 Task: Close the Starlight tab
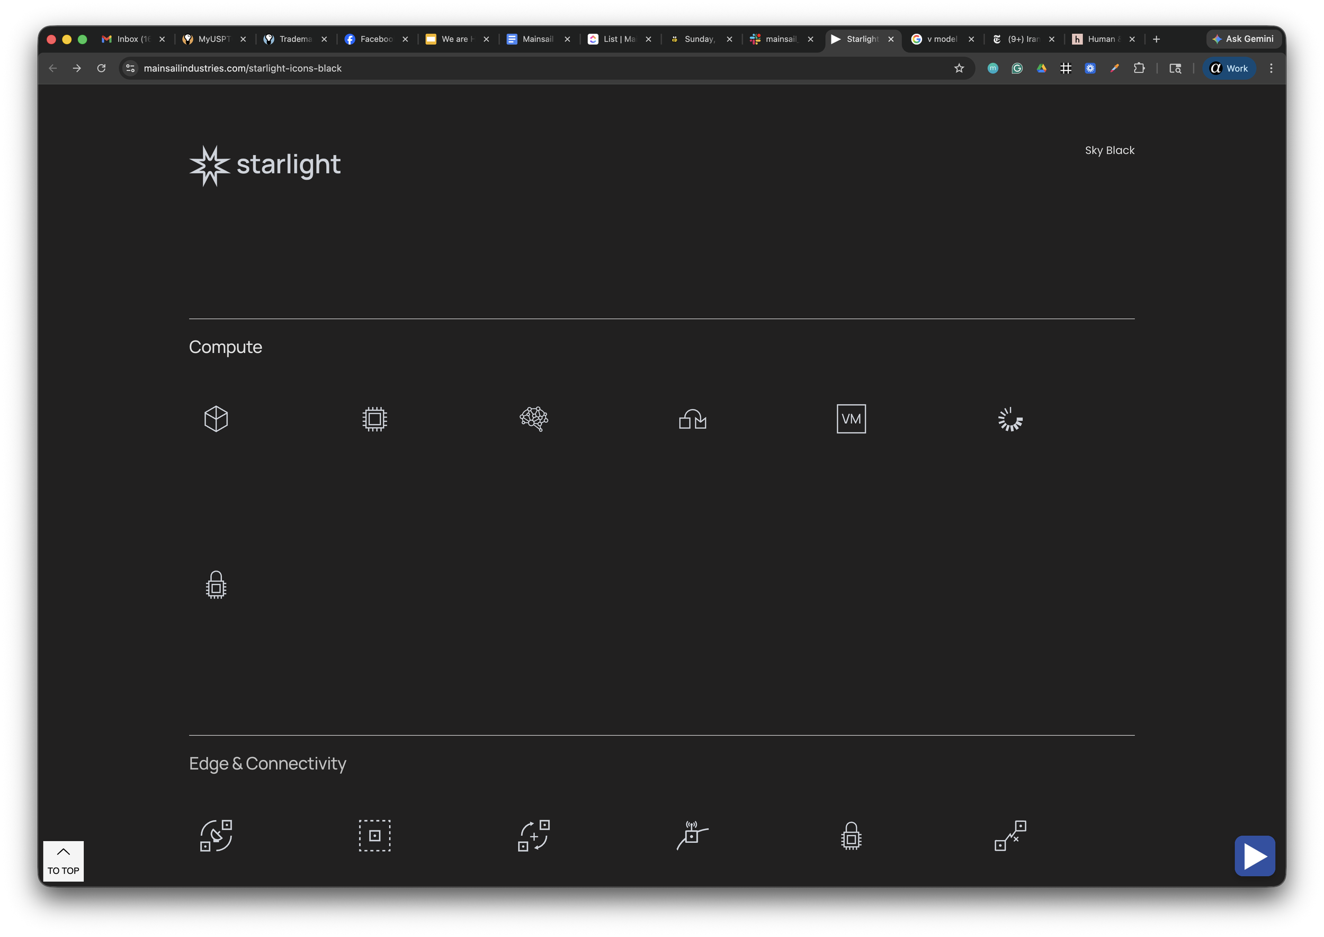tap(891, 39)
